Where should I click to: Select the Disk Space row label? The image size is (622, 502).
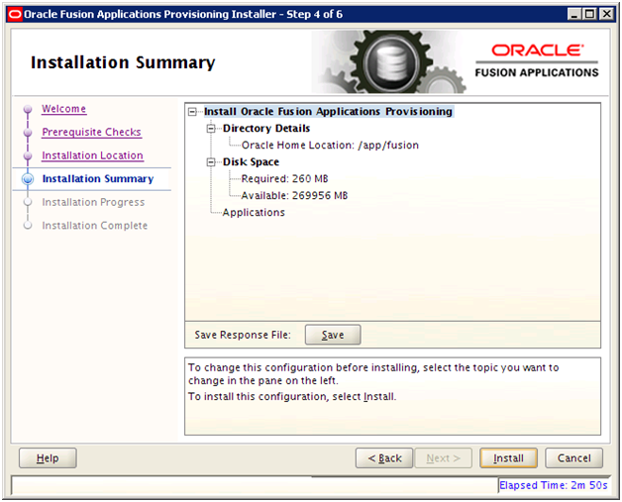click(251, 162)
